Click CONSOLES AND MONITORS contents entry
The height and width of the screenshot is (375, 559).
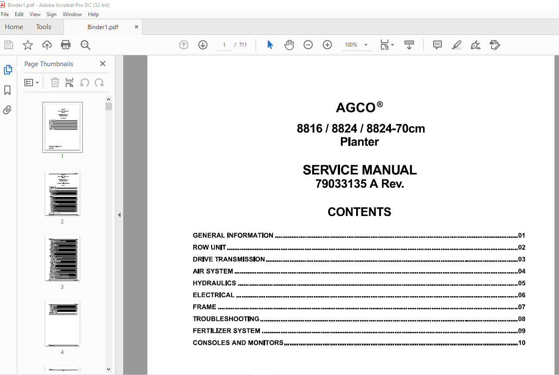(x=359, y=343)
